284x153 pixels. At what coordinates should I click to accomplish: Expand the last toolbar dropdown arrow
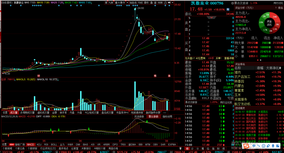[173, 3]
